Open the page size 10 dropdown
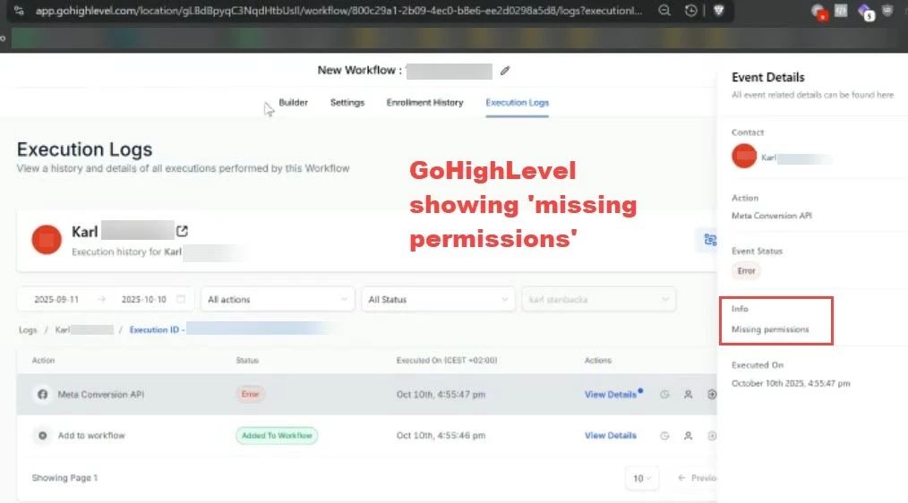This screenshot has width=908, height=503. [642, 478]
